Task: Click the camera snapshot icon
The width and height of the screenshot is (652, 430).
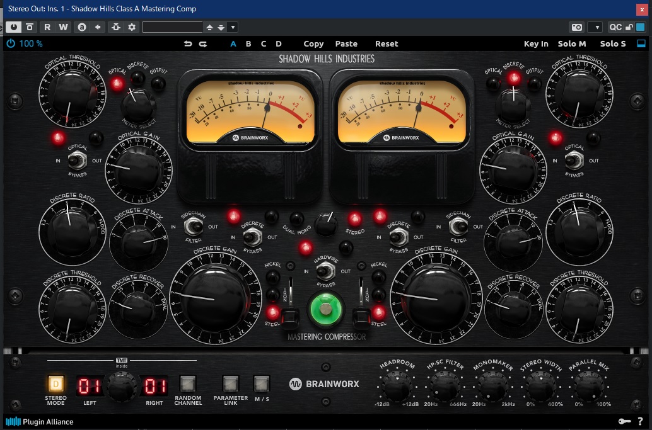Action: (x=577, y=27)
